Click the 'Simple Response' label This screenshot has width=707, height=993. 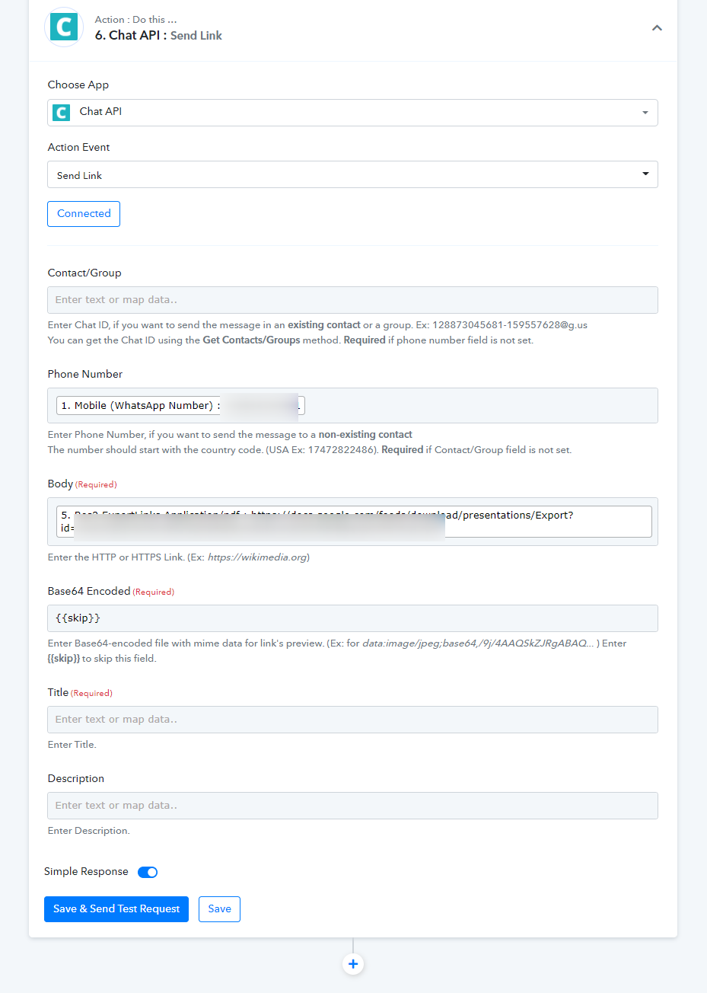[x=86, y=872]
